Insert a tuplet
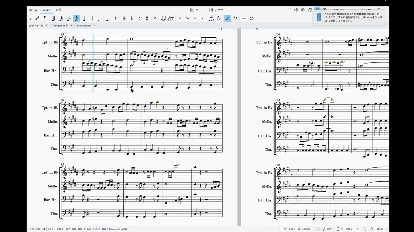414x232 pixels. [211, 18]
